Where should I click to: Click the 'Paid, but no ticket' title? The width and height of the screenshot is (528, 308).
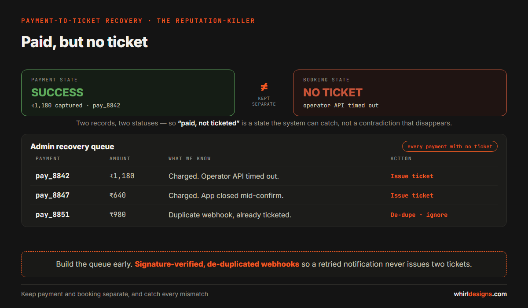84,42
